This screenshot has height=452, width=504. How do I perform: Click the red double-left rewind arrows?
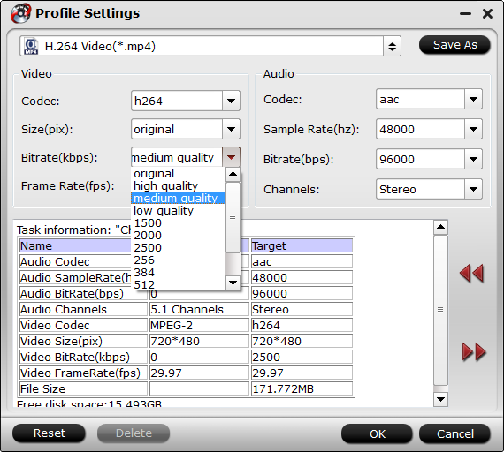click(471, 274)
